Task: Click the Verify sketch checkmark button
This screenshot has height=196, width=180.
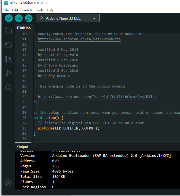Action: click(9, 18)
